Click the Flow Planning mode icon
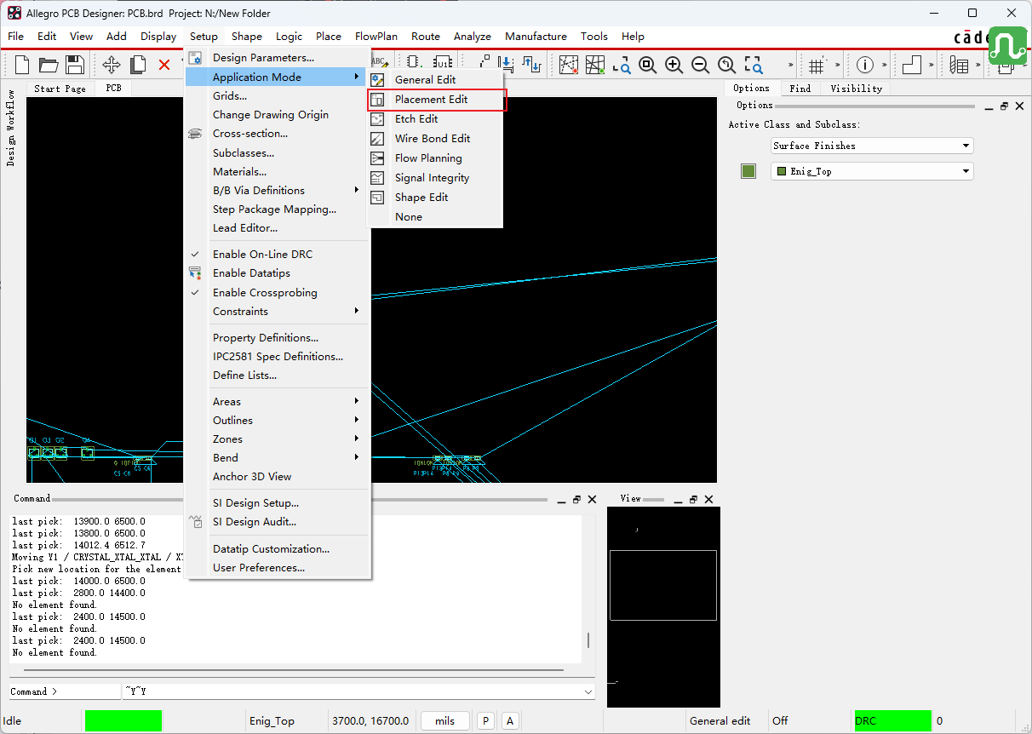This screenshot has width=1032, height=734. (x=378, y=158)
